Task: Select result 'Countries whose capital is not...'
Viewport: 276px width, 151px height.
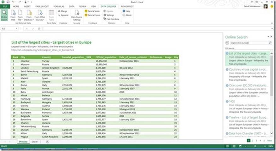Action: pos(247,74)
